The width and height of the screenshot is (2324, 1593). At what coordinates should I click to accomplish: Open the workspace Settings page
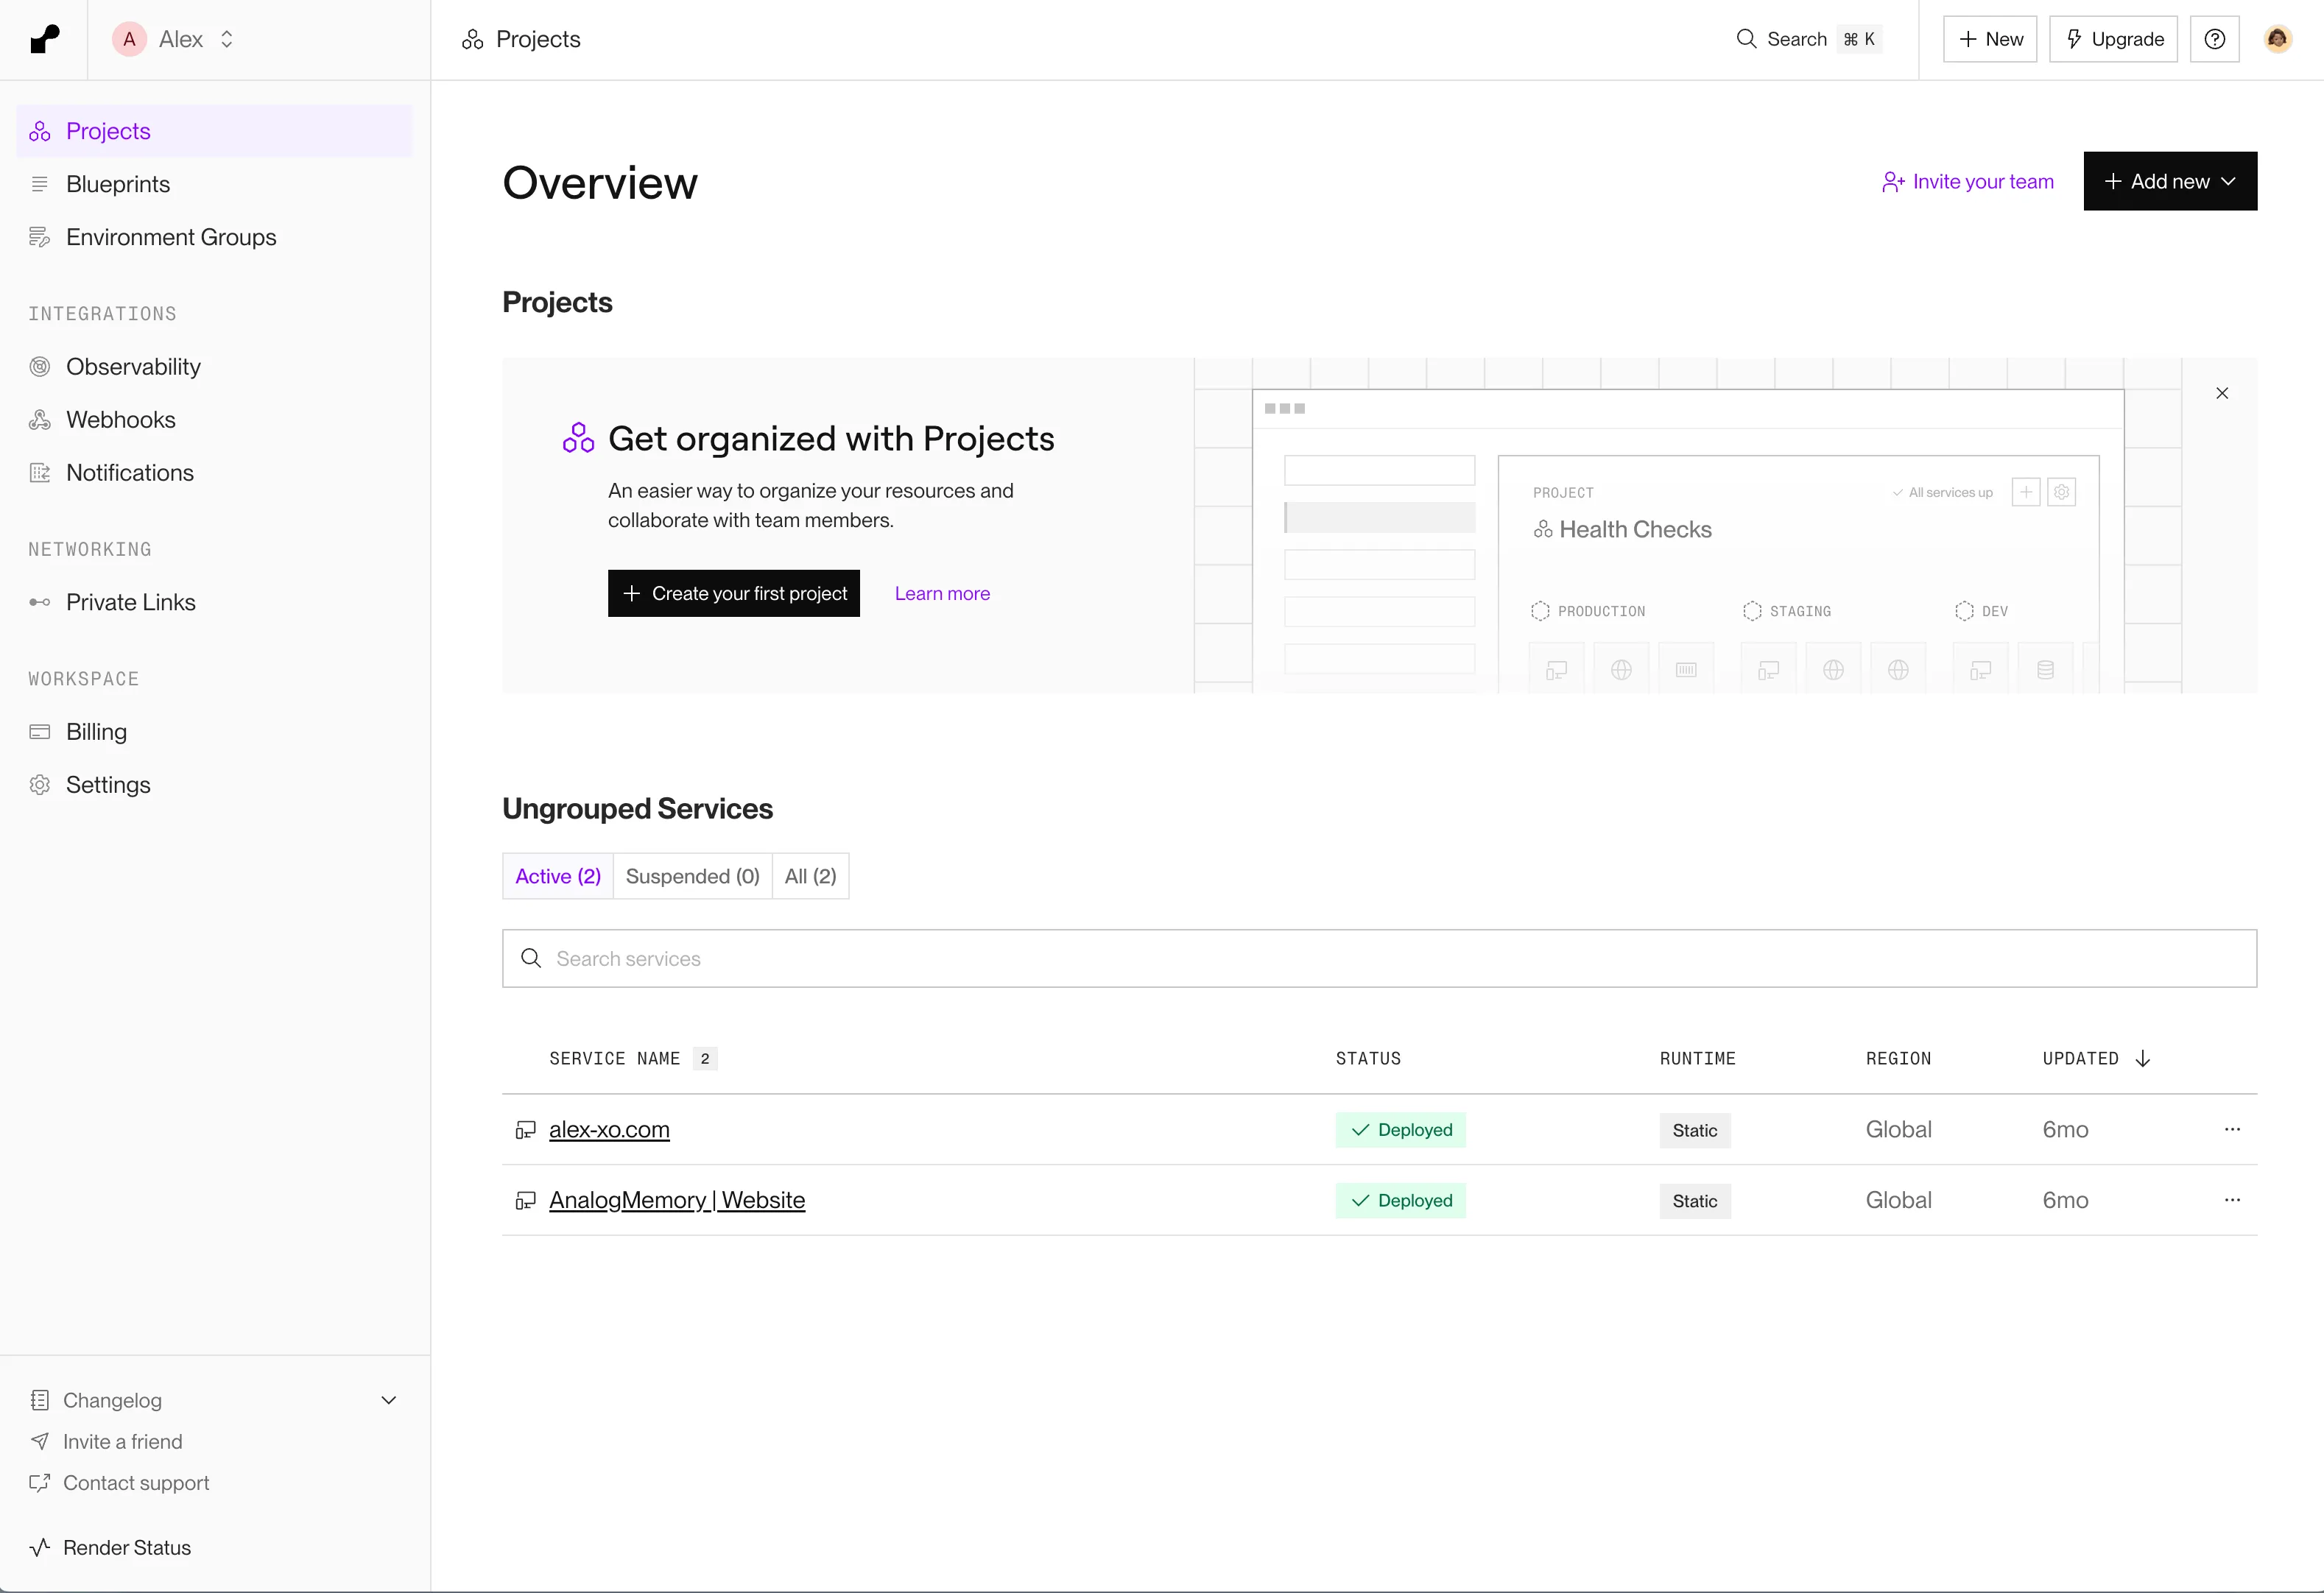click(108, 785)
